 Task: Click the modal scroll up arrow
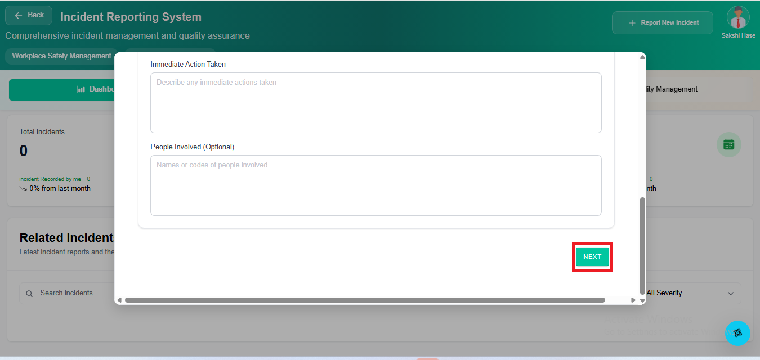(x=642, y=57)
